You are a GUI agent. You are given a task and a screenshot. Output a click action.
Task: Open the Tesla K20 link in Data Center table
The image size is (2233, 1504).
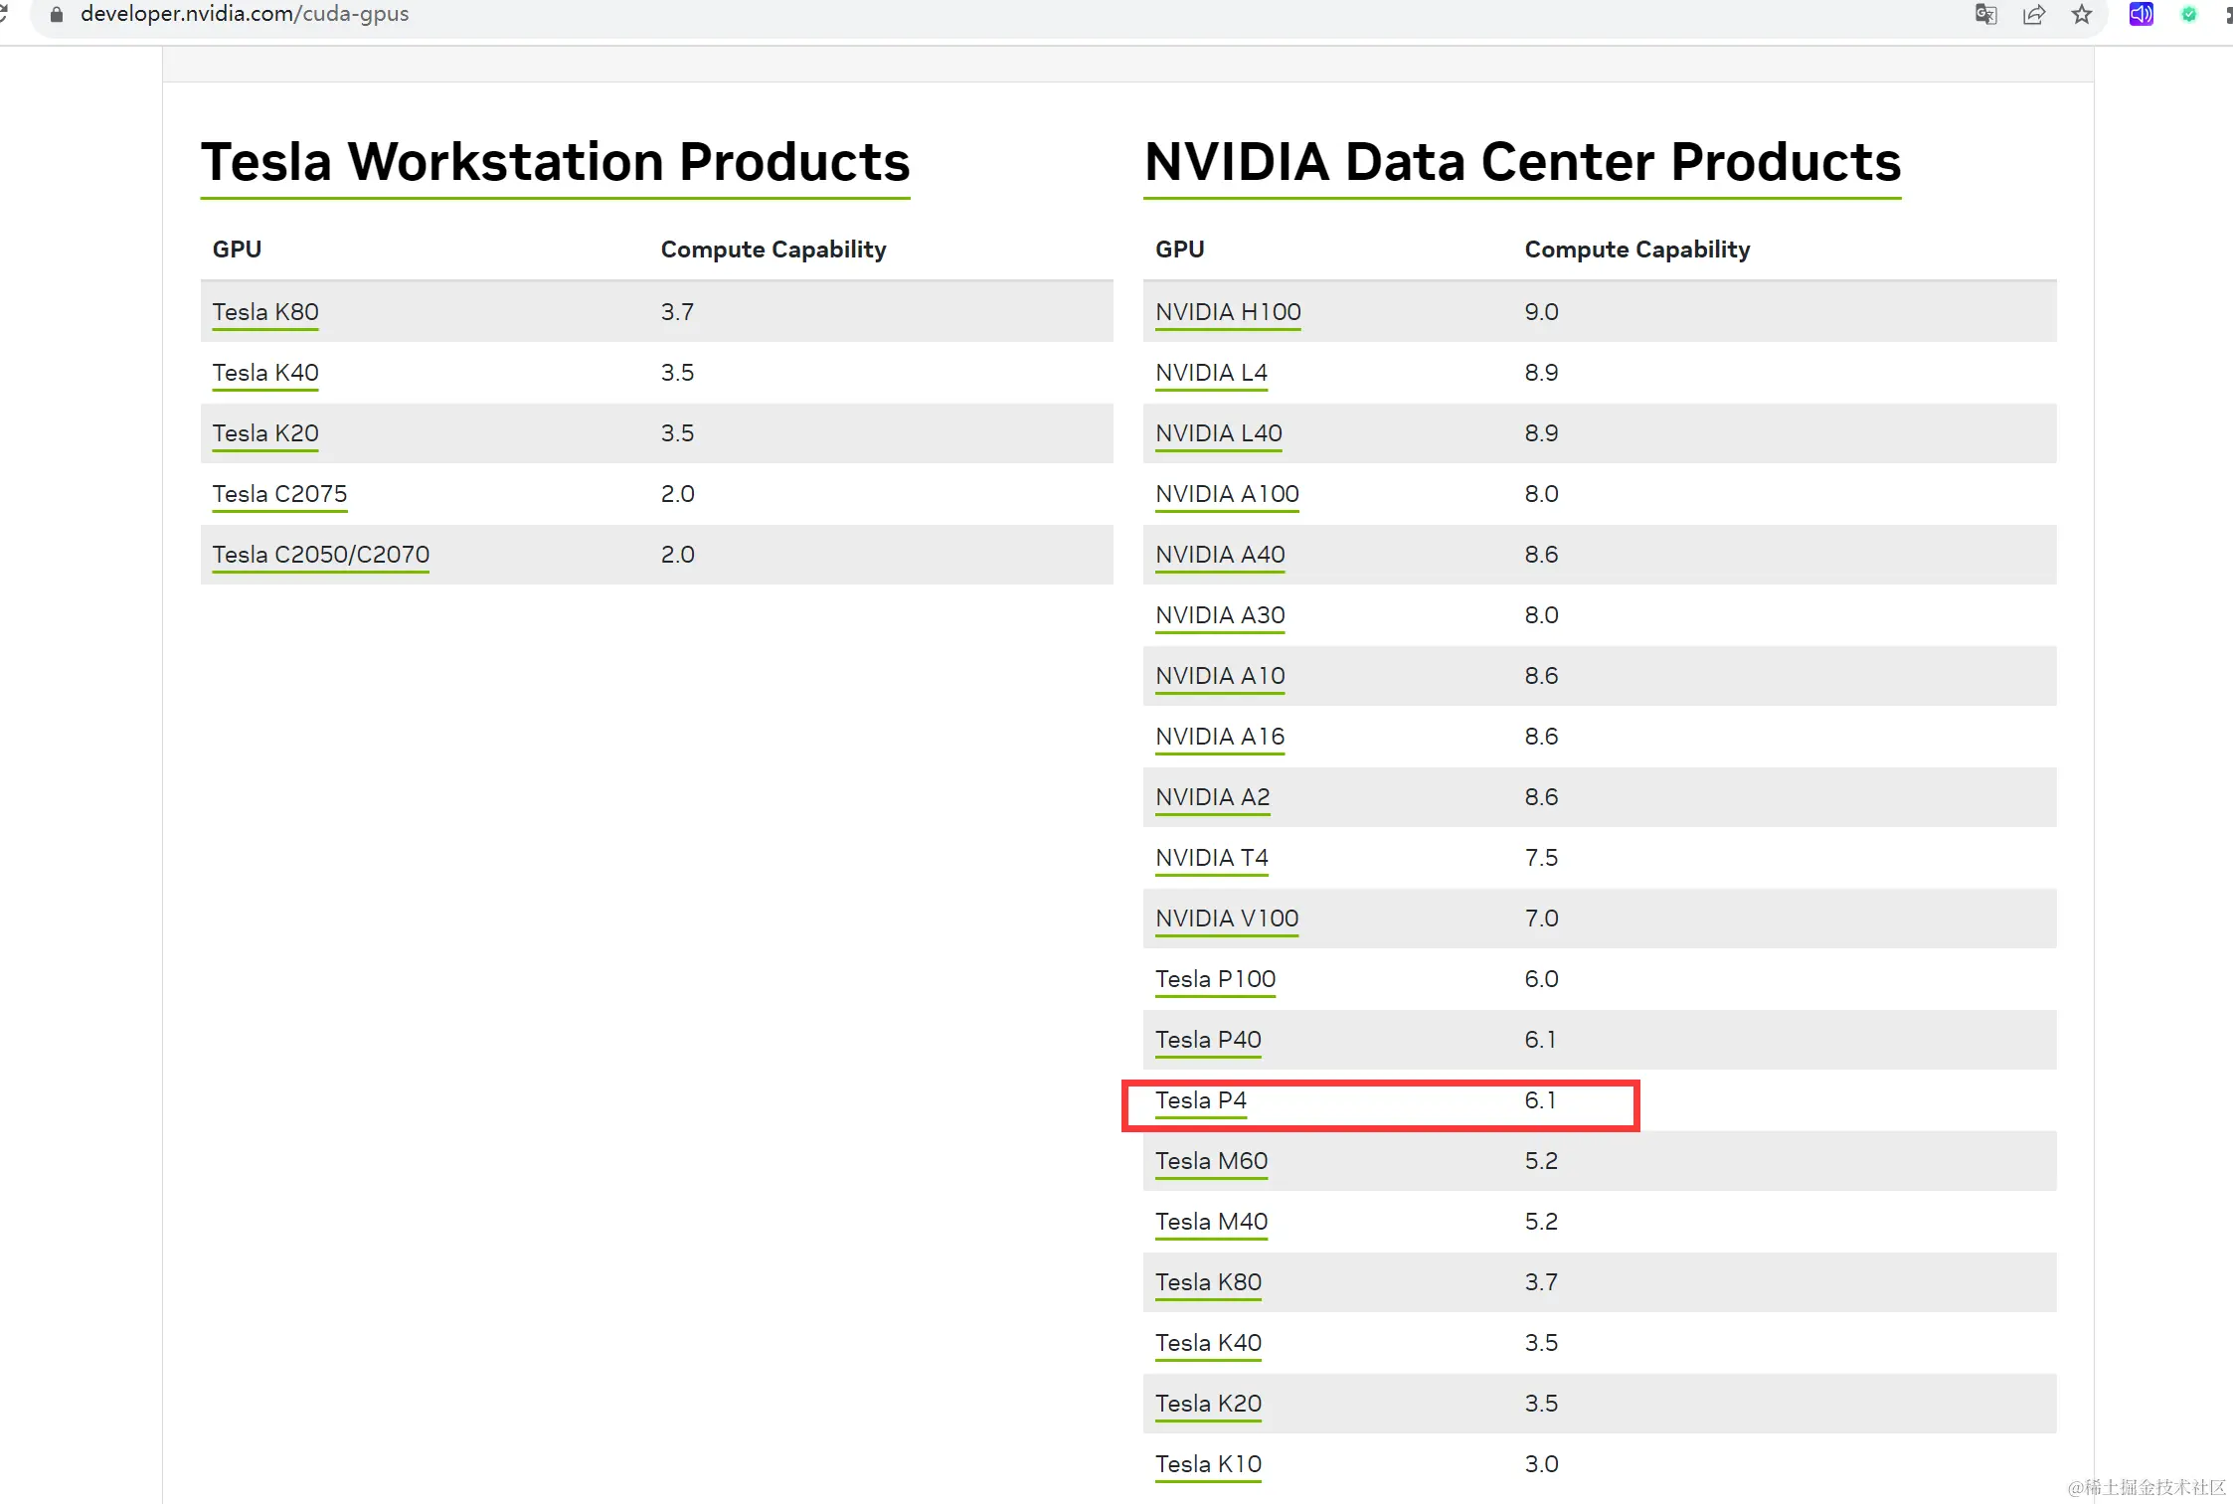(x=1208, y=1404)
